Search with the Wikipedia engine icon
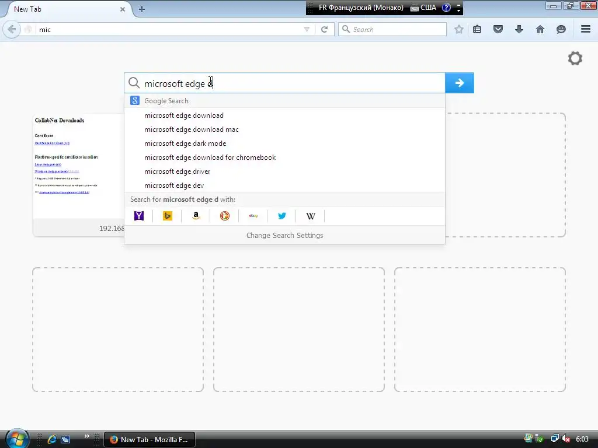 pyautogui.click(x=311, y=216)
